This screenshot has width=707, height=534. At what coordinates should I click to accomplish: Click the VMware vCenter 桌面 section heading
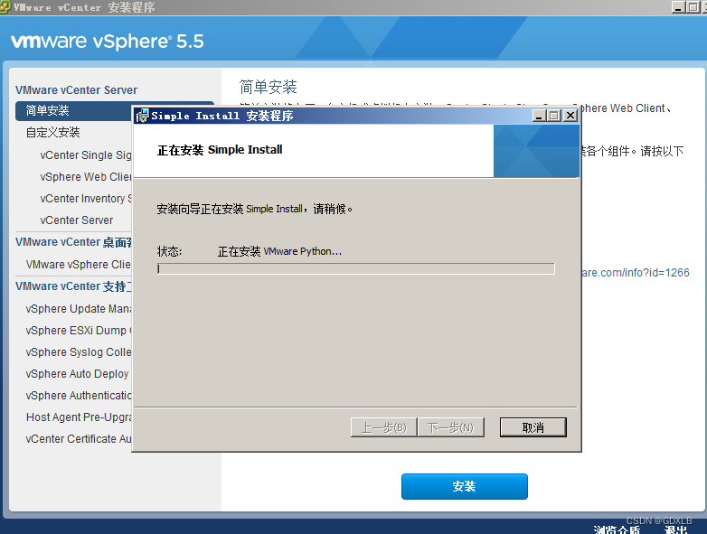(x=73, y=242)
